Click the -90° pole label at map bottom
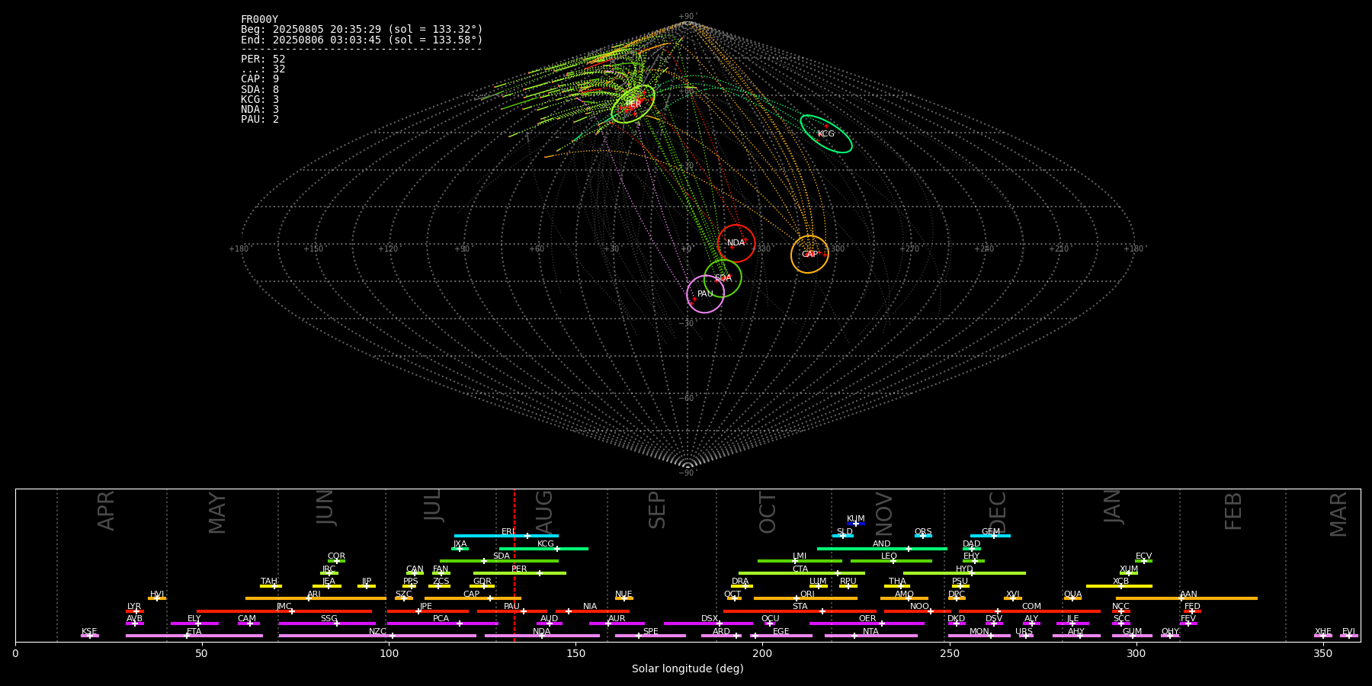Image resolution: width=1372 pixels, height=686 pixels. (x=688, y=473)
